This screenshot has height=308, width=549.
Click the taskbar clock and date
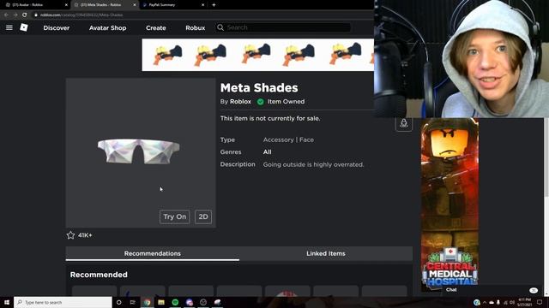(x=524, y=302)
